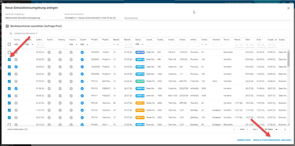This screenshot has width=295, height=146.
Task: Open the Artikel quantity operator dropdown
Action: click(204, 45)
